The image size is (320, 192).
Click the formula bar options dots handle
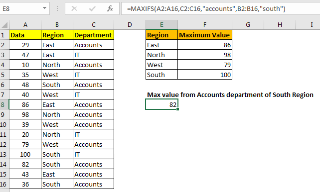[x=57, y=8]
